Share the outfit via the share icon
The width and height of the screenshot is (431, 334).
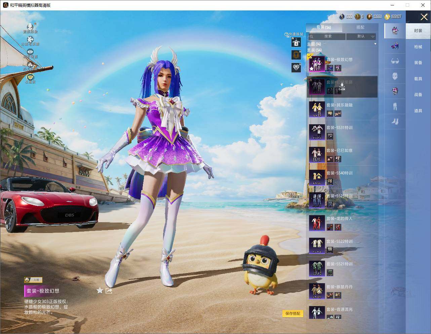point(109,291)
